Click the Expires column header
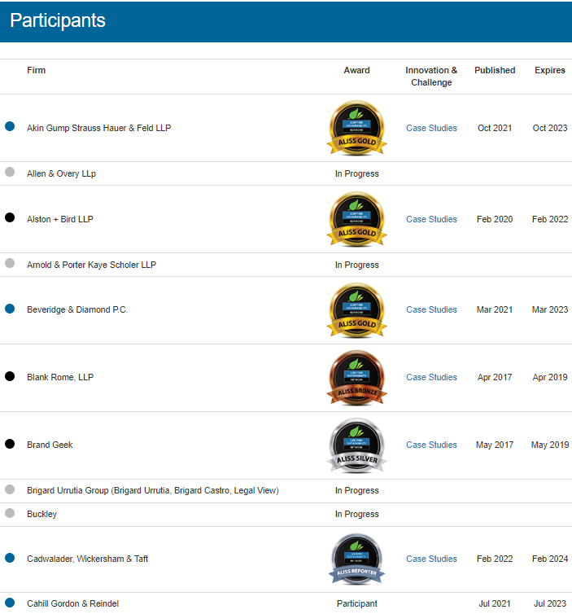 click(550, 71)
